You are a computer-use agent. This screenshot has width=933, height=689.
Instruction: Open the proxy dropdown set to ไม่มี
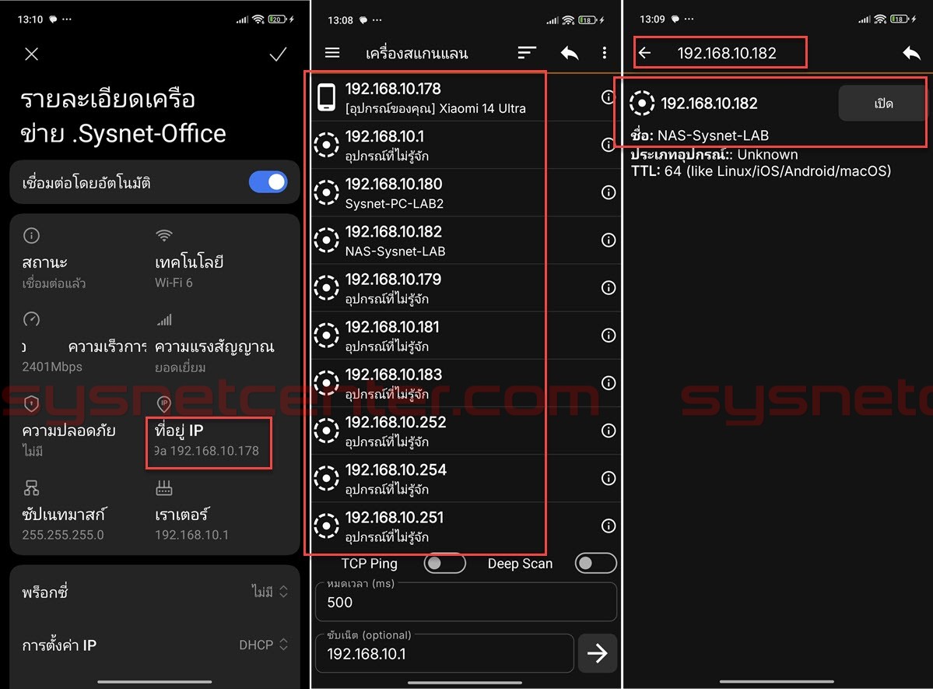[269, 592]
